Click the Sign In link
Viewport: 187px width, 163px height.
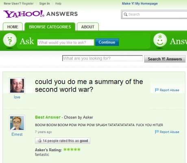[44, 4]
